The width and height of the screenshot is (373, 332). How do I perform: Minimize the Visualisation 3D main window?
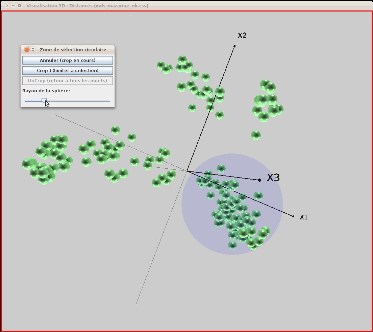tap(13, 6)
